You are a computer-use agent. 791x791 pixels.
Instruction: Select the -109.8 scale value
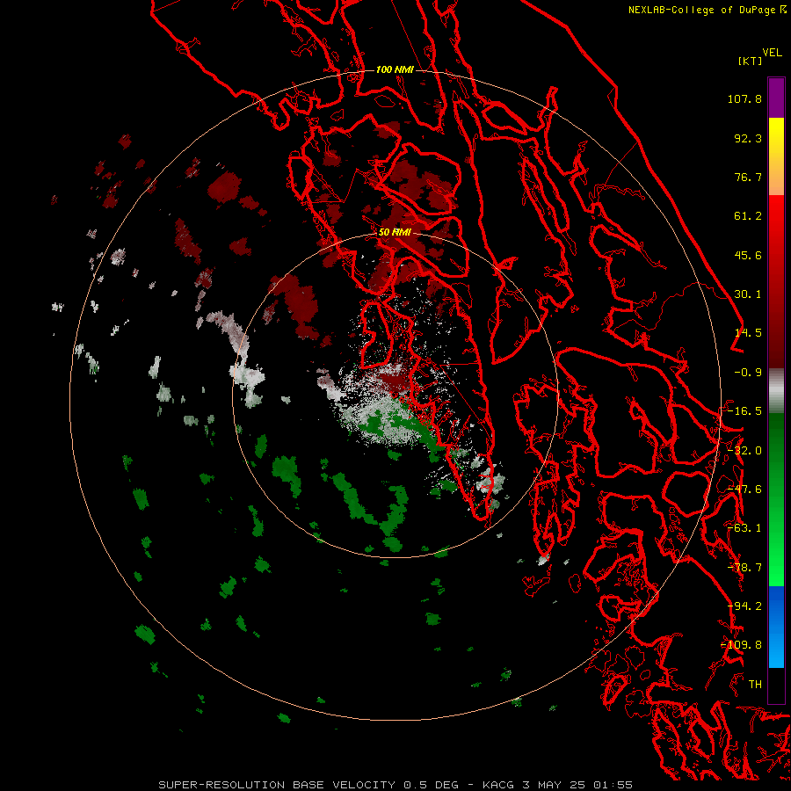[x=741, y=645]
